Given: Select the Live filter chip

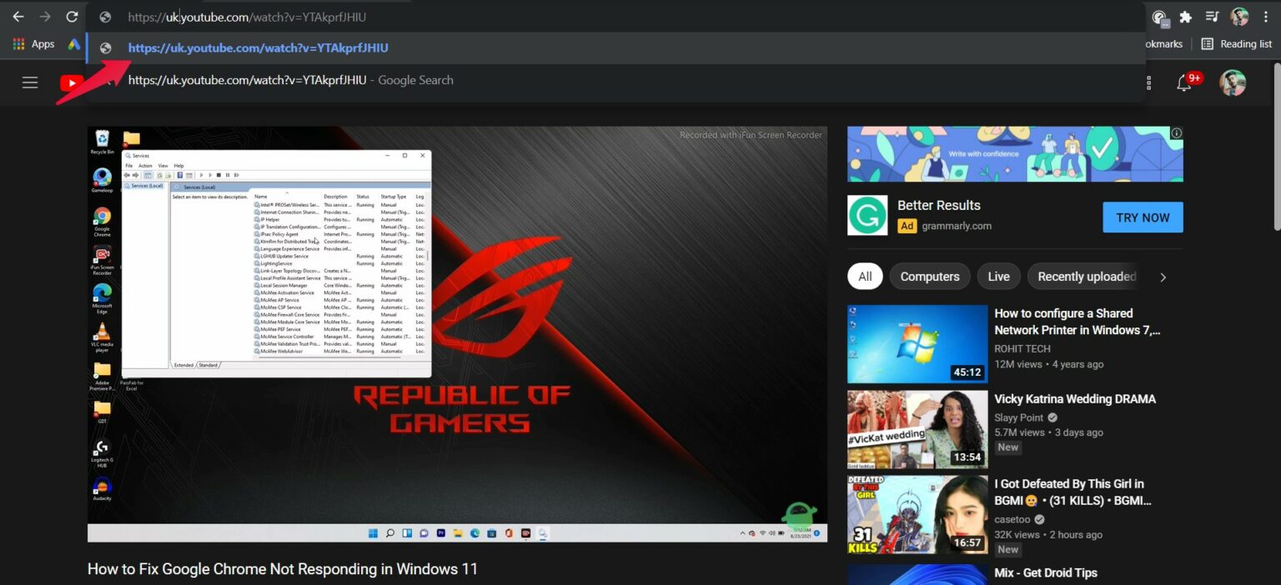Looking at the screenshot, I should 998,276.
